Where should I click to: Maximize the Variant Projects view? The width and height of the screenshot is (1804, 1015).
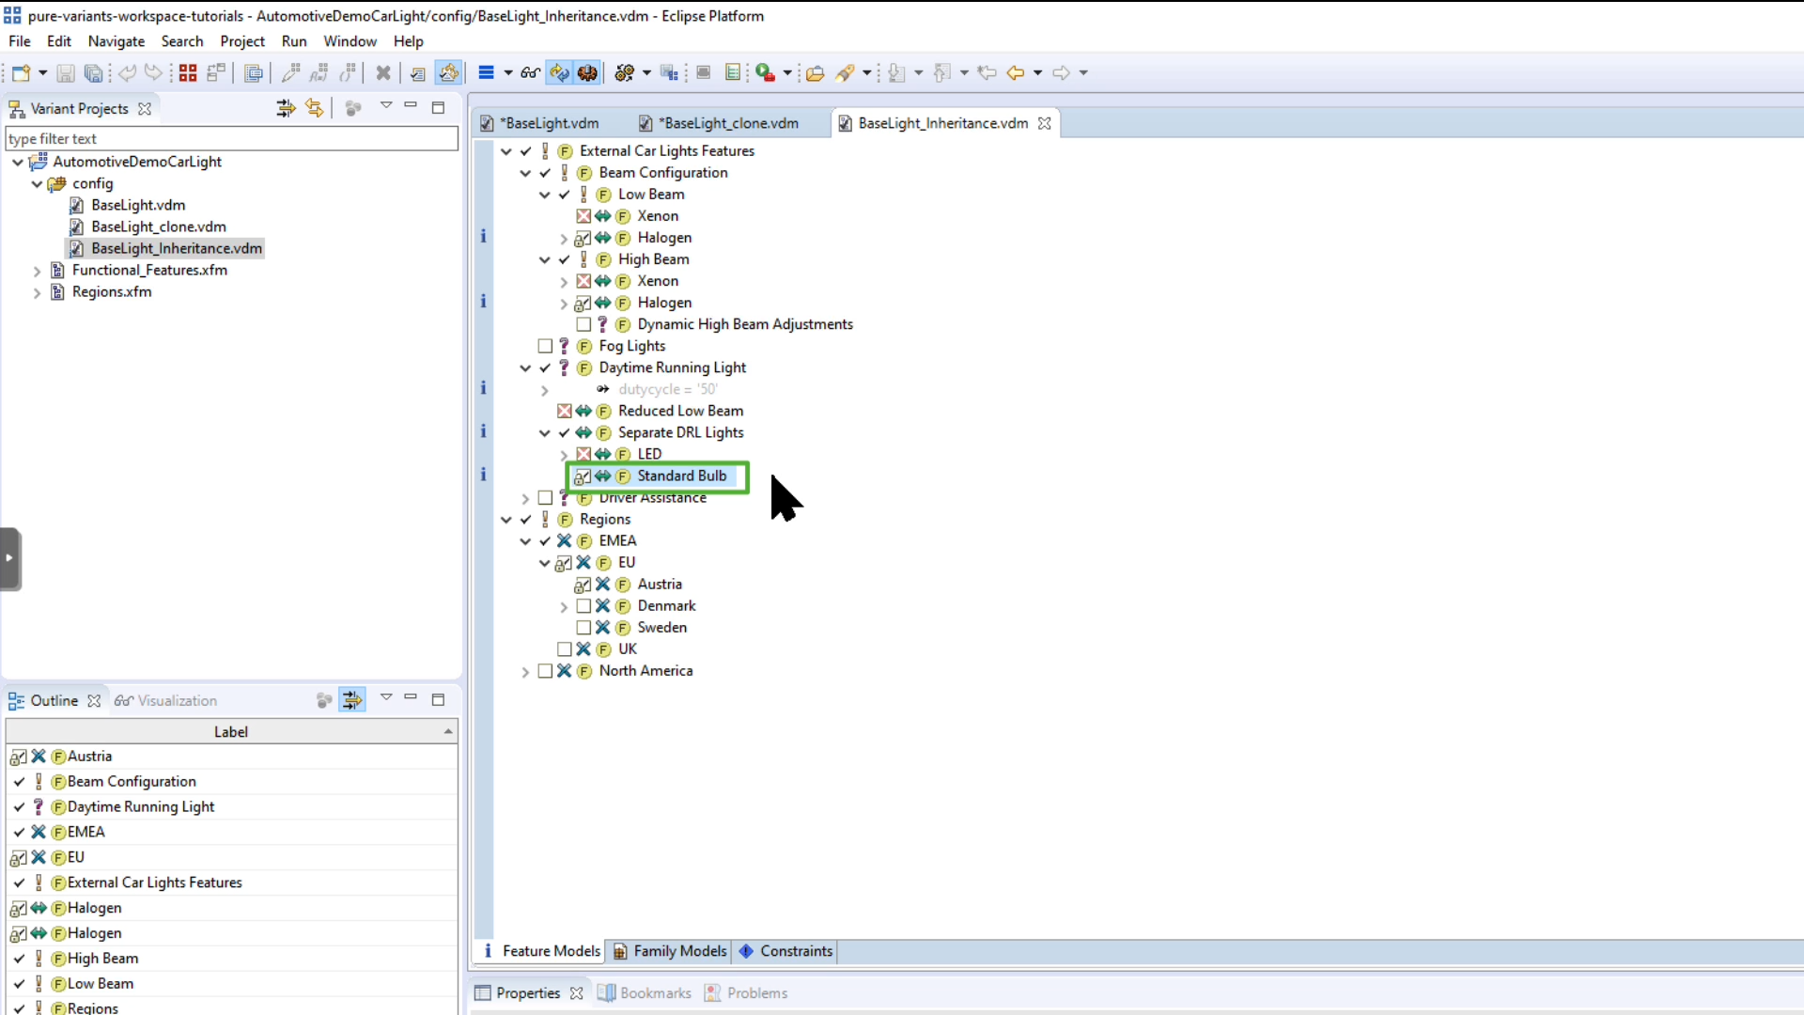(x=438, y=108)
